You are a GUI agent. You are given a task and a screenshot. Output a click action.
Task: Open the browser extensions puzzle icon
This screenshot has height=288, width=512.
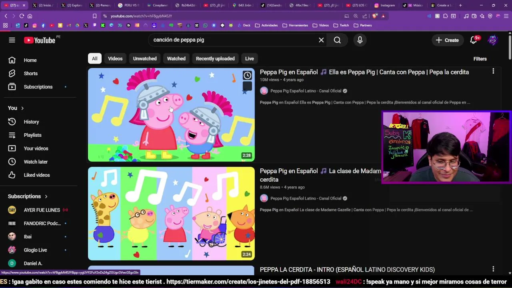445,16
